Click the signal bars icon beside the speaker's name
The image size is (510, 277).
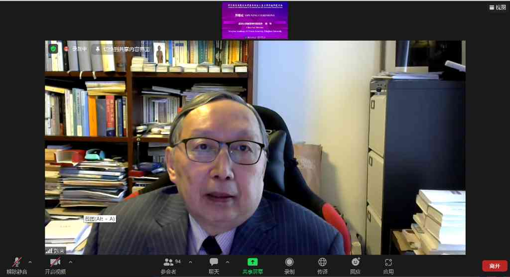click(x=49, y=251)
